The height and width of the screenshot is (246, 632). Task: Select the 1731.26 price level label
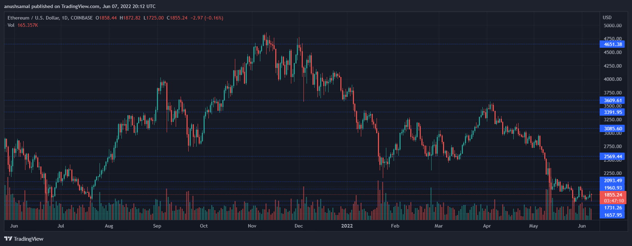point(612,208)
